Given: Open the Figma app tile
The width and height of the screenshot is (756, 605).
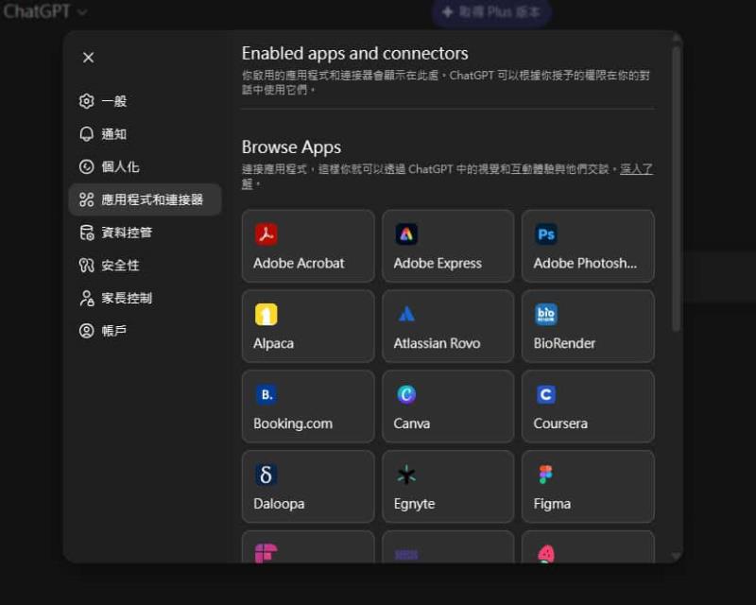Looking at the screenshot, I should click(587, 487).
